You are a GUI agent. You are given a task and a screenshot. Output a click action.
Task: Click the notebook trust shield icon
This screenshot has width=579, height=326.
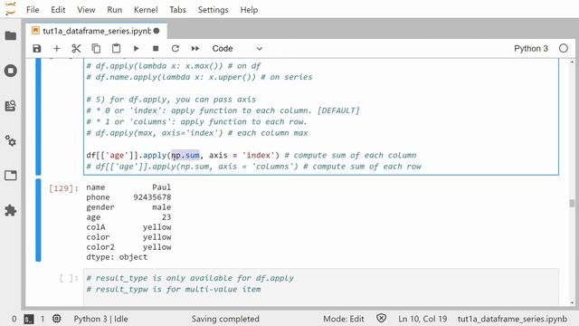(381, 318)
